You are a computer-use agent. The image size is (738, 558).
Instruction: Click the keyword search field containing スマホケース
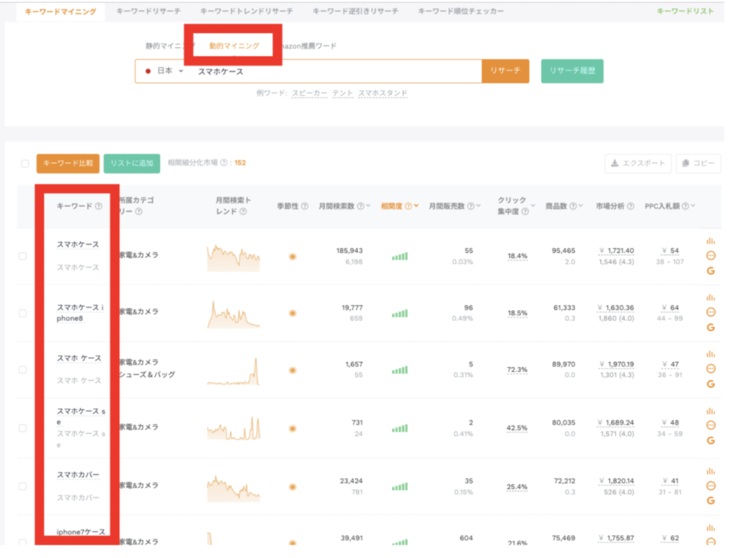[332, 71]
